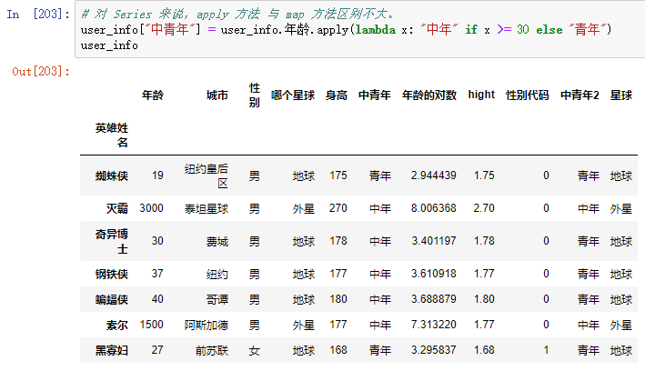645x371 pixels.
Task: Select the Out[203] prompt label
Action: pyautogui.click(x=41, y=72)
